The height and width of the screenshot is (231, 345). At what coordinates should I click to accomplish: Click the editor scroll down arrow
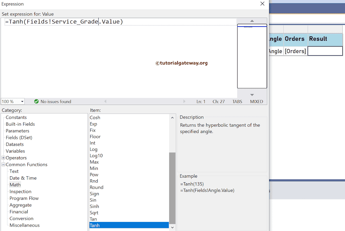click(252, 95)
